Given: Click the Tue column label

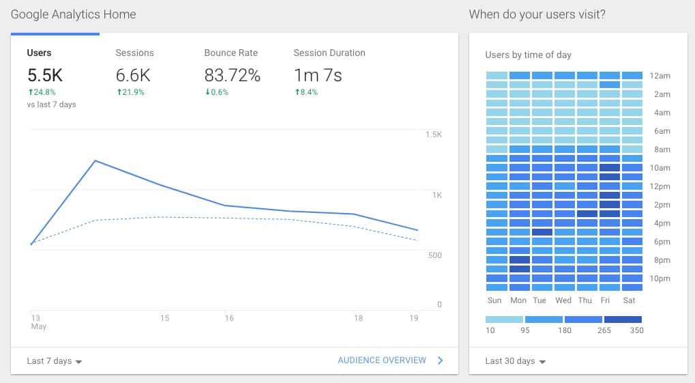Looking at the screenshot, I should click(x=539, y=300).
